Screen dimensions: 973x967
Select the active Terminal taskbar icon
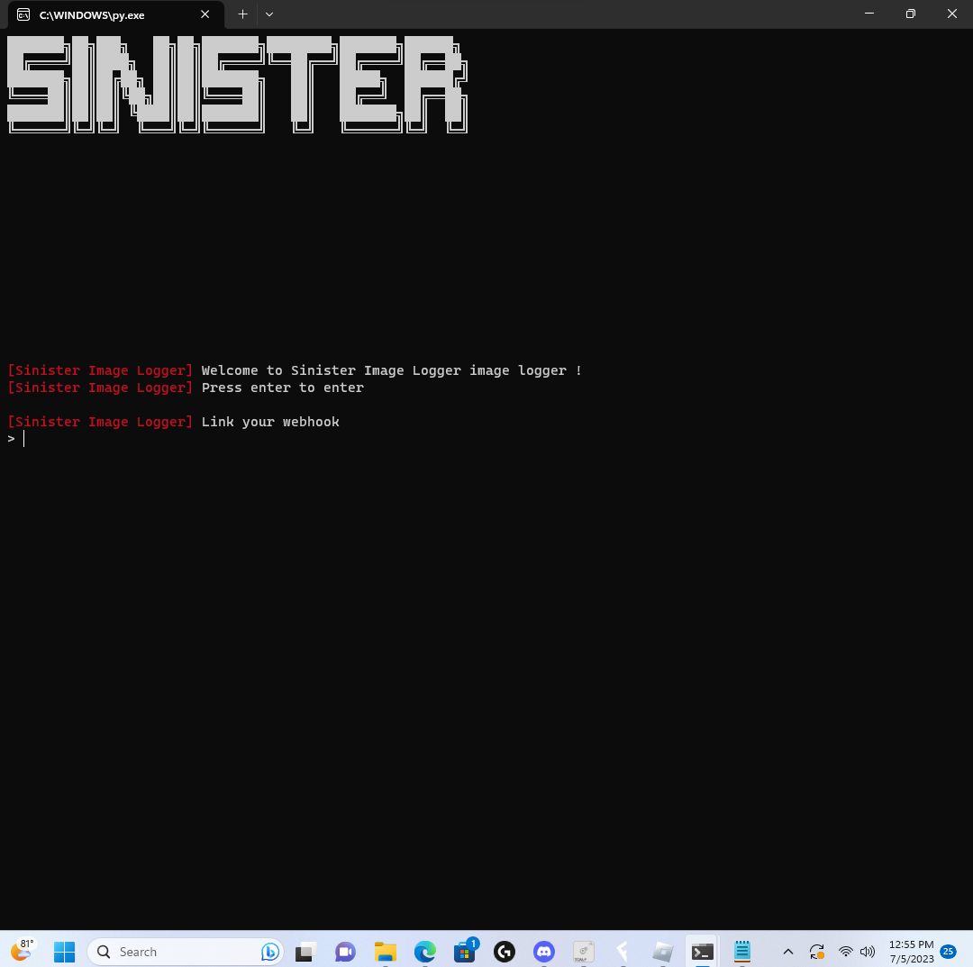[702, 951]
